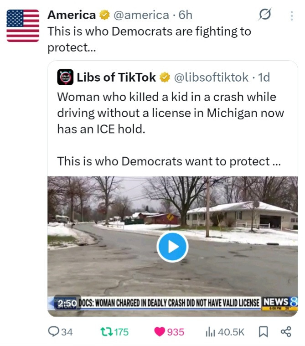The height and width of the screenshot is (346, 305).
Task: Click Libs of TikTok's verified badge
Action: point(164,77)
